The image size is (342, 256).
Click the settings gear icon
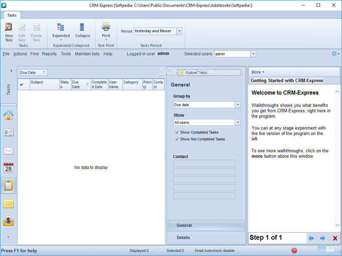point(334,54)
